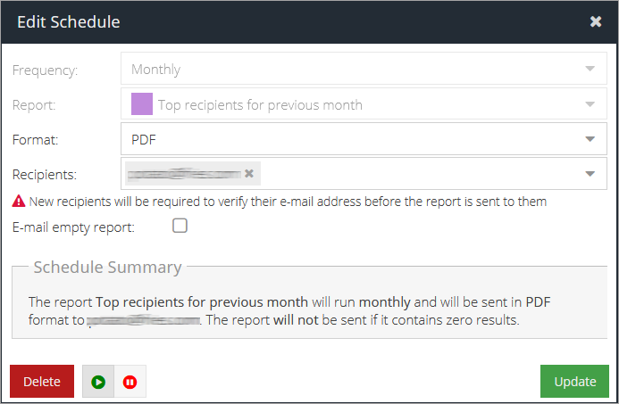The height and width of the screenshot is (404, 619).
Task: Click the green run schedule icon
Action: coord(98,382)
